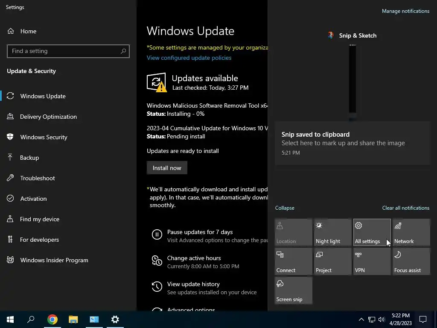Click the Find a setting search box
Viewport: 437px width, 328px height.
coord(68,51)
